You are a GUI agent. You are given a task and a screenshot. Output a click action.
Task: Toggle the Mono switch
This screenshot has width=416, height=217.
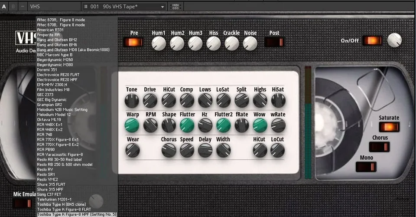pyautogui.click(x=366, y=167)
